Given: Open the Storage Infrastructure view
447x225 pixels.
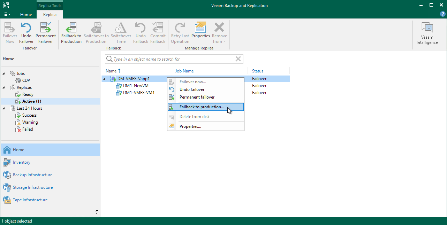Looking at the screenshot, I should pyautogui.click(x=50, y=187).
